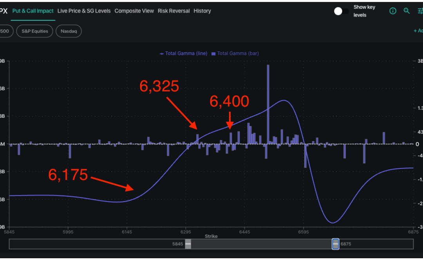
Task: Click the zoom-out magnifier icon
Action: [x=407, y=11]
